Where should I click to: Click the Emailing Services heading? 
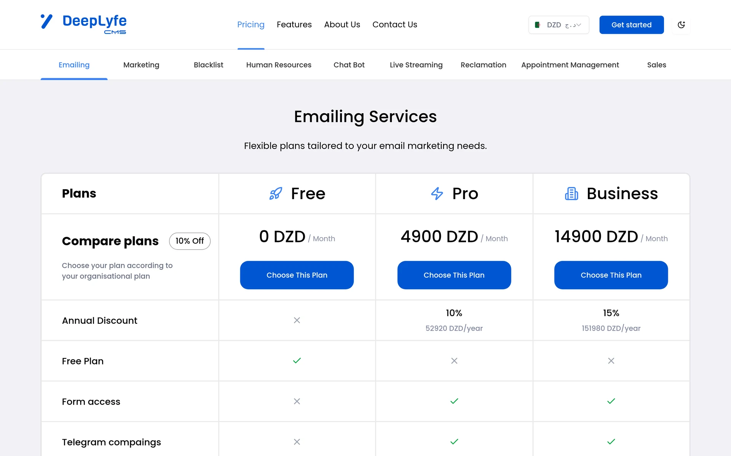365,117
